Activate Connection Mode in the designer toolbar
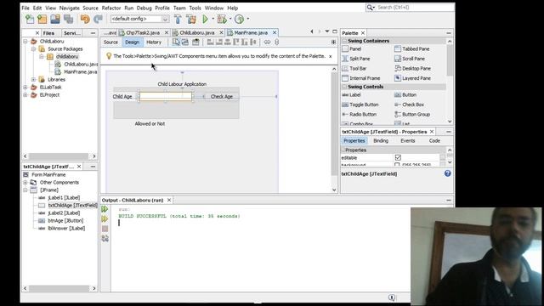 click(x=185, y=42)
